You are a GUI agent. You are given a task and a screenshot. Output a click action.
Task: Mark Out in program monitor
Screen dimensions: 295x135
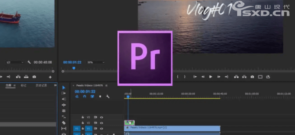point(185,77)
